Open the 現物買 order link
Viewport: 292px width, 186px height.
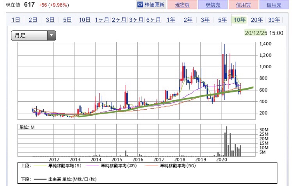pos(182,5)
